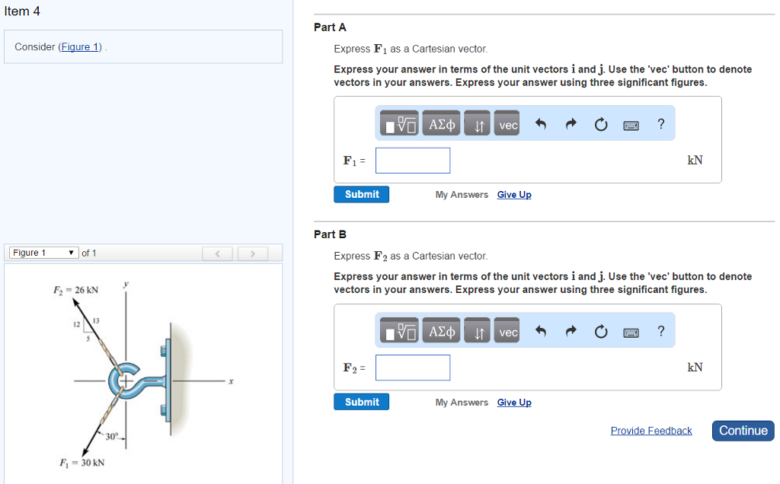
Task: Go to previous figure arrow
Action: (217, 253)
